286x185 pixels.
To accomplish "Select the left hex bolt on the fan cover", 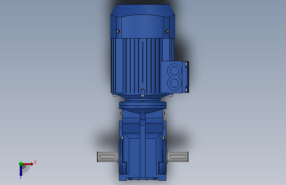I will 118,32.
